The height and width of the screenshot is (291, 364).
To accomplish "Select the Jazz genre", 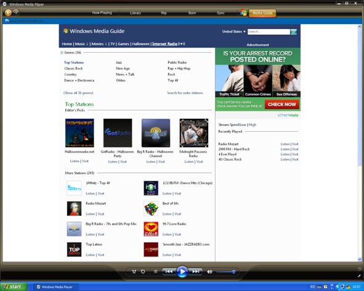I will [119, 62].
